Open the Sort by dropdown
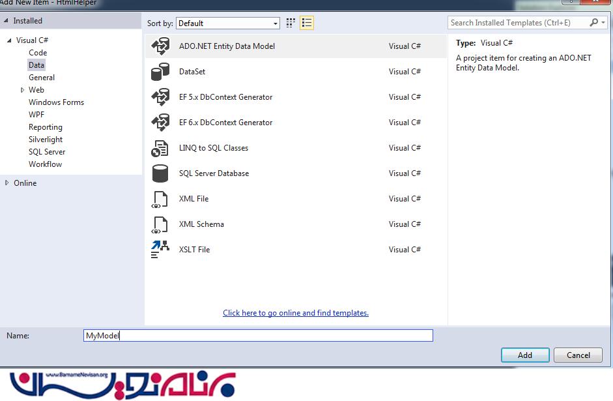The width and height of the screenshot is (613, 401). pos(227,23)
